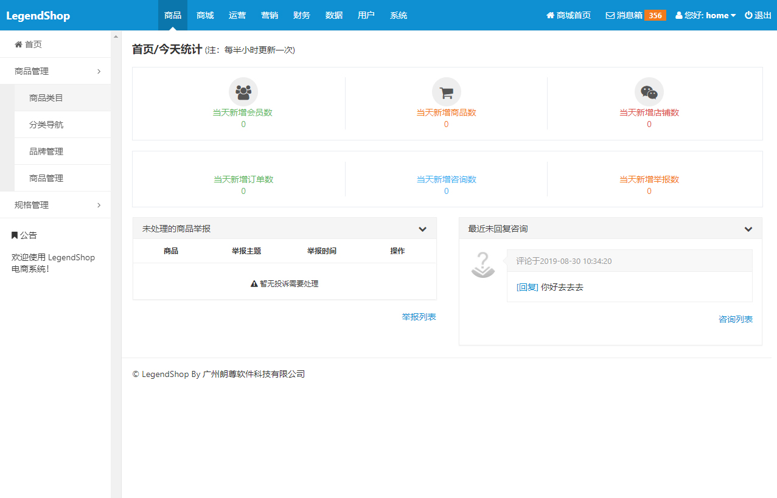The image size is (777, 498).
Task: Click the 当天新增订单数 label
Action: point(243,179)
